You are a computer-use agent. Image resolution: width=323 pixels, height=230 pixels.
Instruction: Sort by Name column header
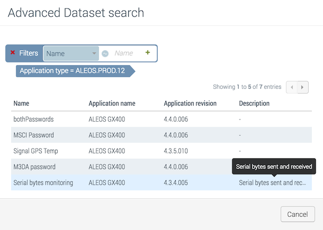[21, 104]
